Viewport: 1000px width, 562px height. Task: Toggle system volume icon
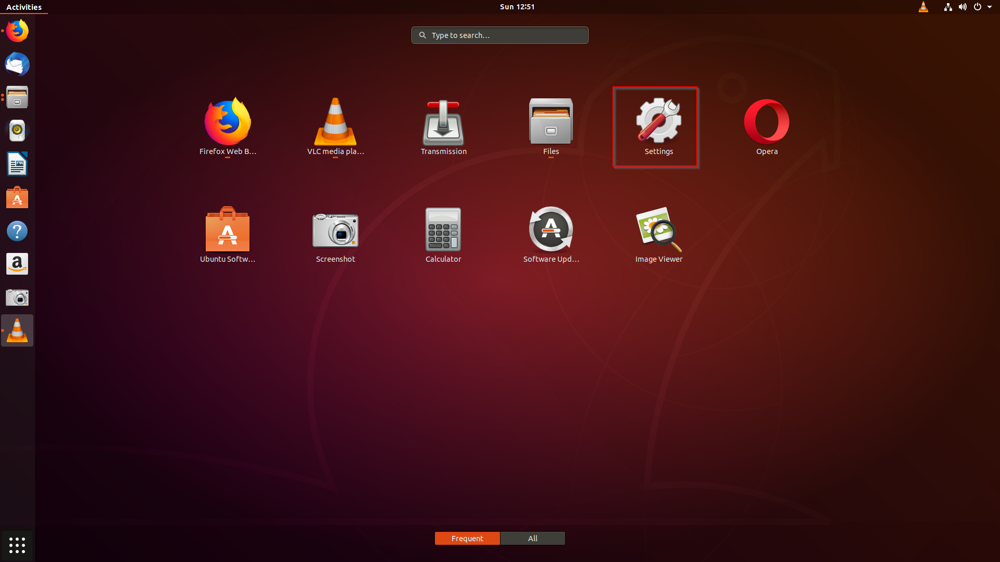click(963, 7)
